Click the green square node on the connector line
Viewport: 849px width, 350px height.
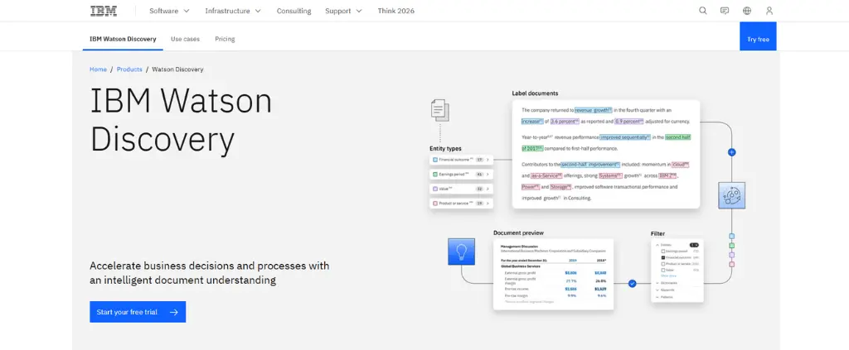pyautogui.click(x=732, y=246)
